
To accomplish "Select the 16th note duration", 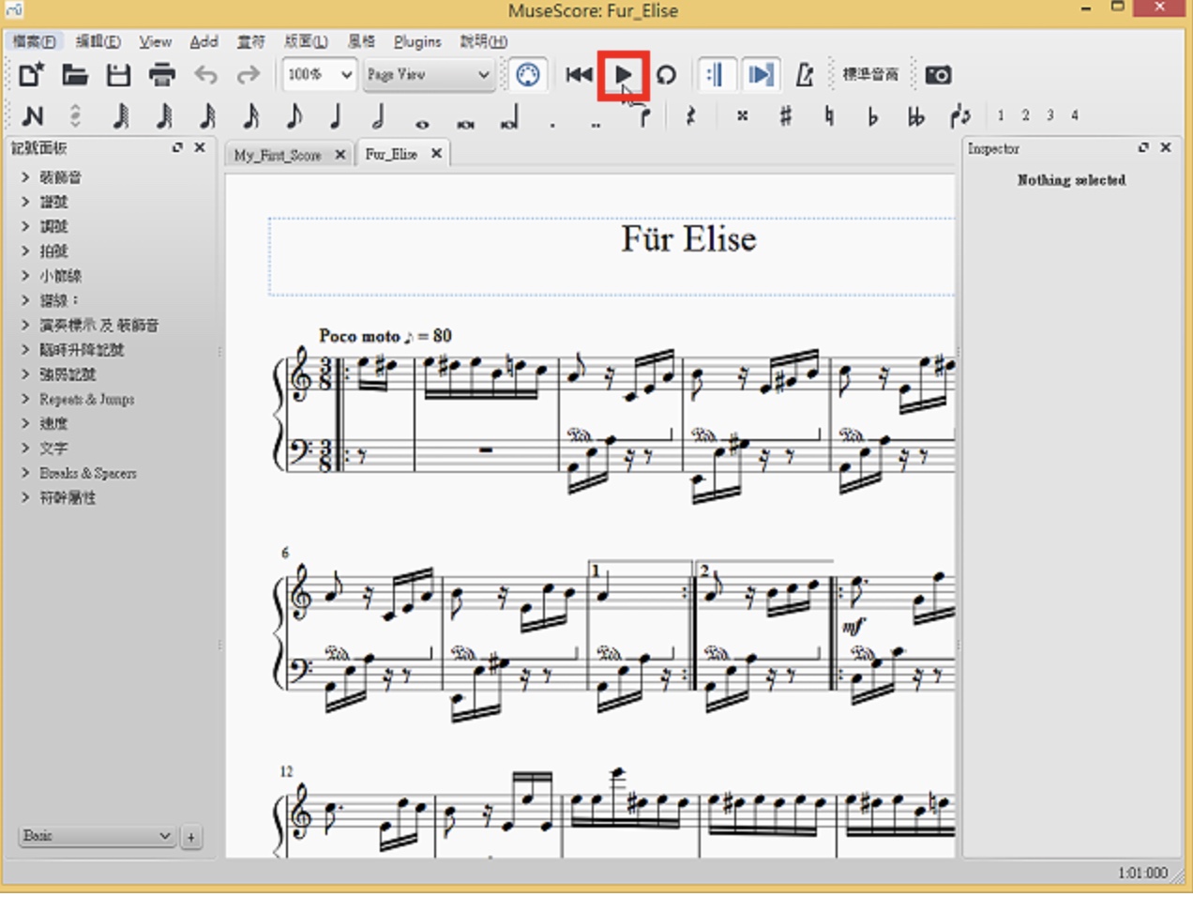I will pyautogui.click(x=250, y=115).
